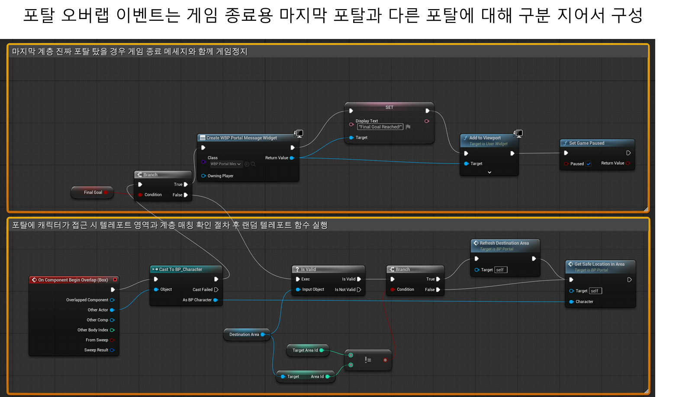This screenshot has width=679, height=397.
Task: Click the self Target field on Refresh Destination Area
Action: click(x=501, y=270)
